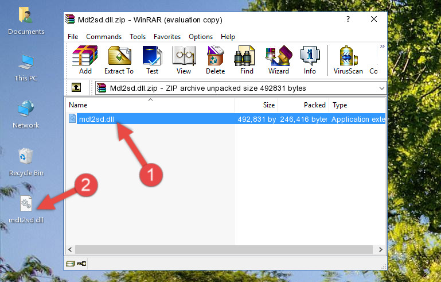Image resolution: width=441 pixels, height=282 pixels.
Task: Open the archive path dropdown
Action: pos(382,88)
